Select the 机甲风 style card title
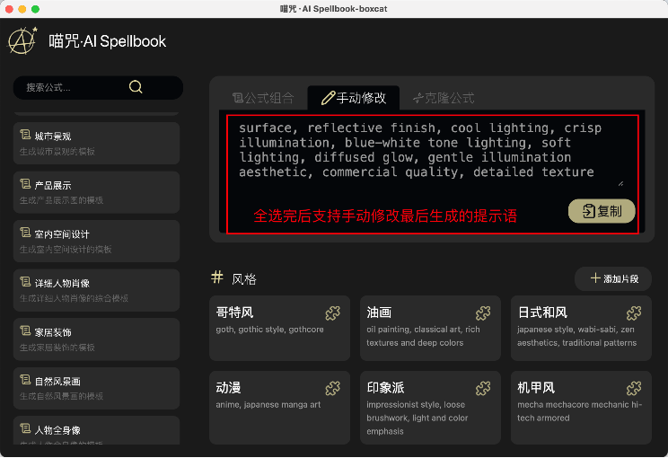668x458 pixels. 536,388
